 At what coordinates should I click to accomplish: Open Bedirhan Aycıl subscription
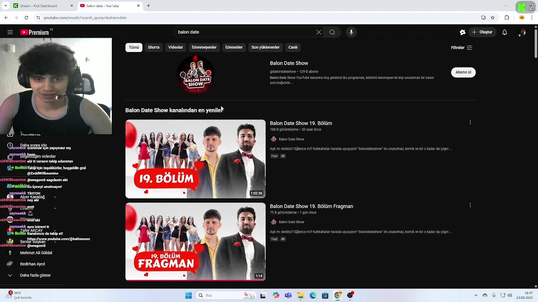[x=32, y=264]
